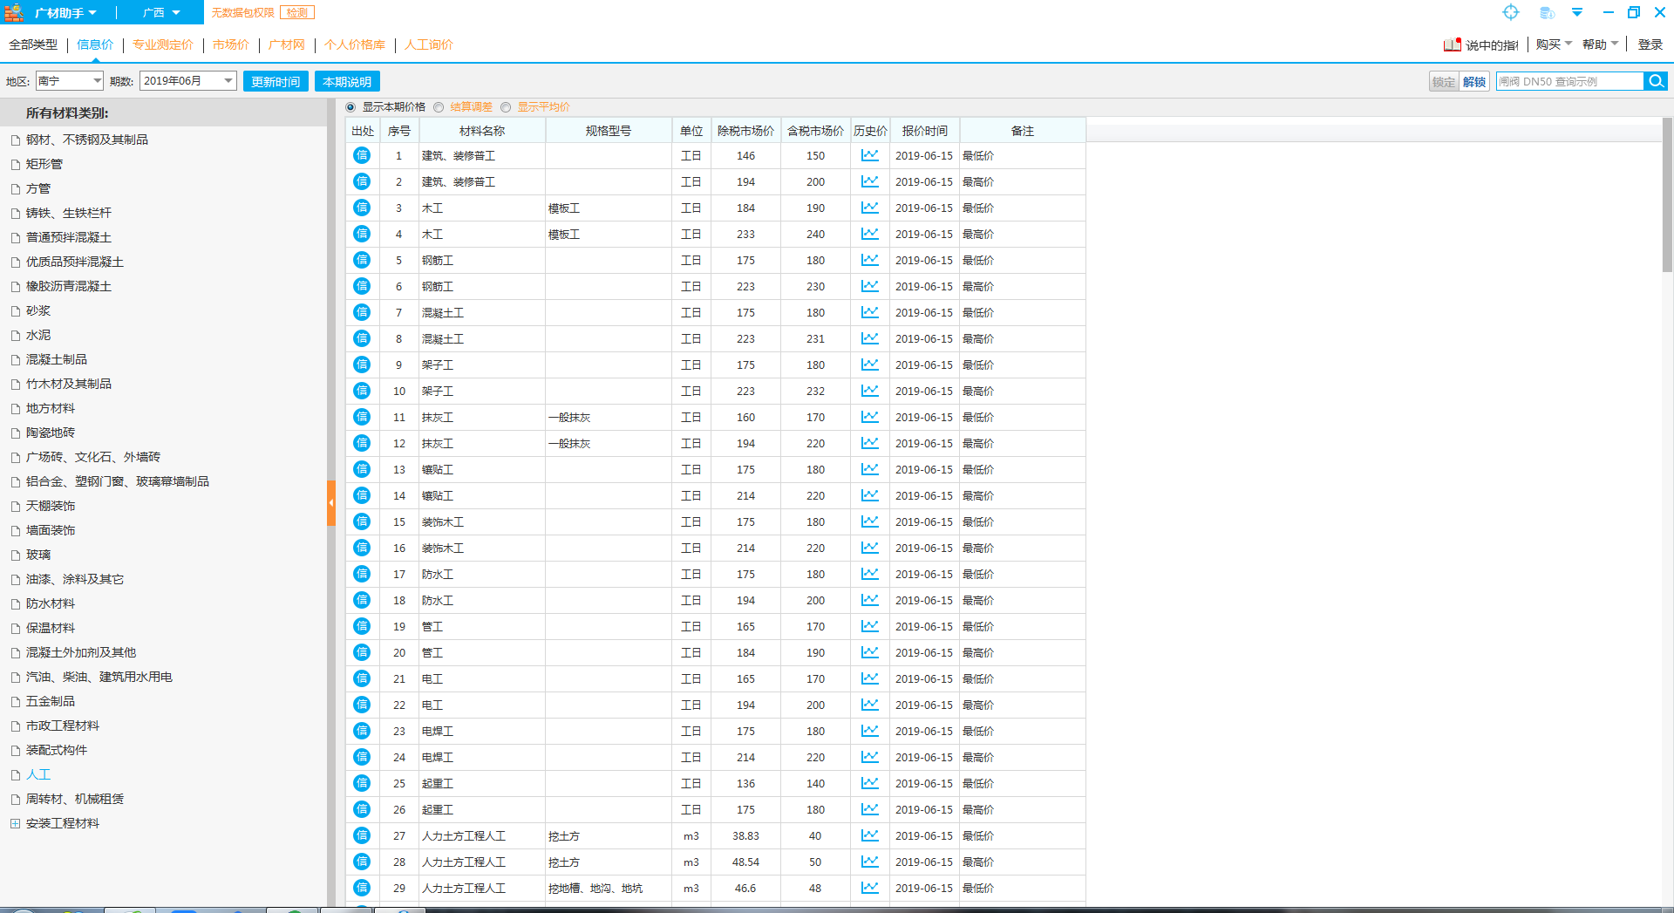The width and height of the screenshot is (1674, 913).
Task: Switch to 专业测定价 tab
Action: (x=163, y=44)
